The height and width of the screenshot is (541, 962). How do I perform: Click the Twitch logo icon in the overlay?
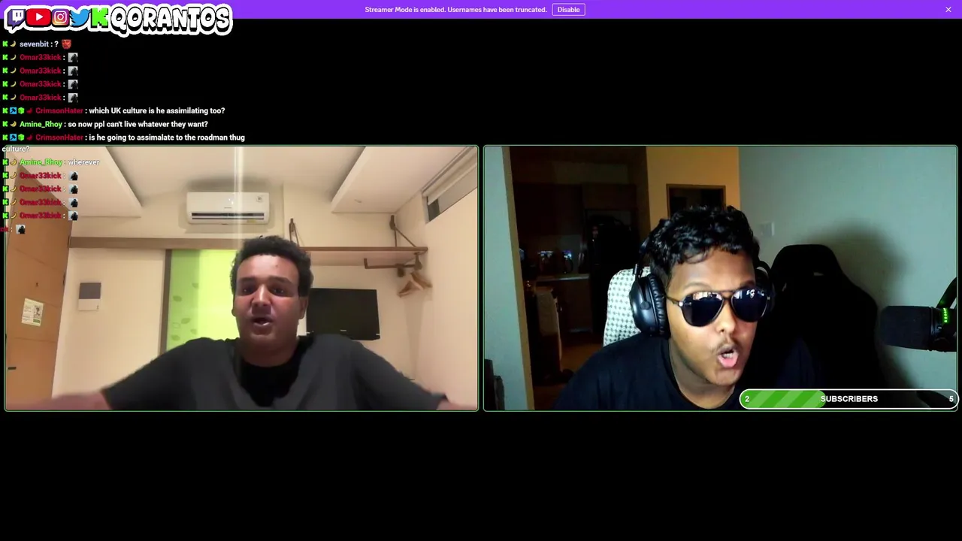pos(17,17)
